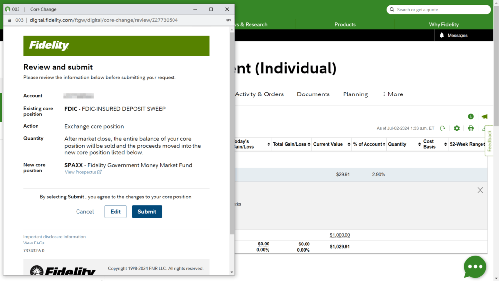Screen dimensions: 499x281
Task: Submit the core position change
Action: point(147,211)
